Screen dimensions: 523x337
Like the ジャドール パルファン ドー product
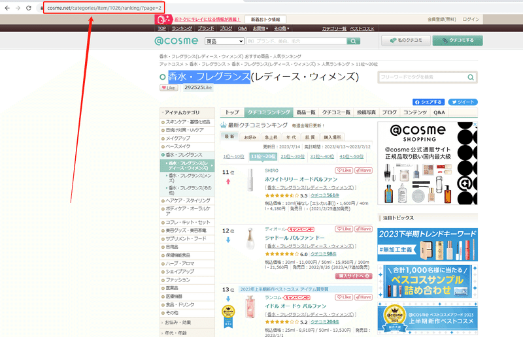tap(344, 229)
